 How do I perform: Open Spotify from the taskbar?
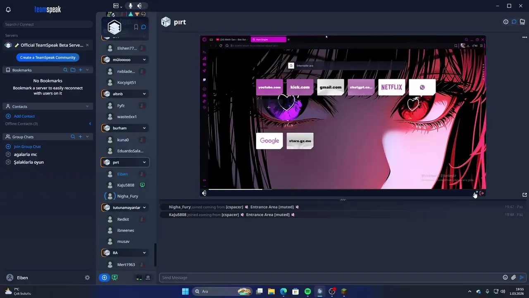307,291
